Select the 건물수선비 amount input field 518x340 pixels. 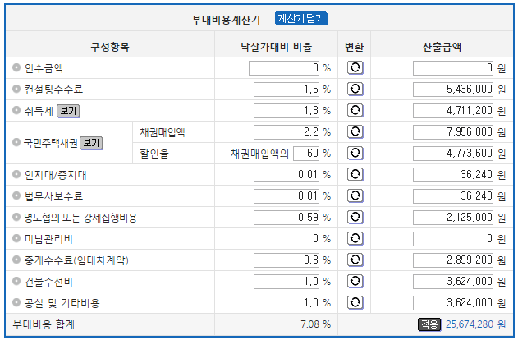tap(453, 281)
